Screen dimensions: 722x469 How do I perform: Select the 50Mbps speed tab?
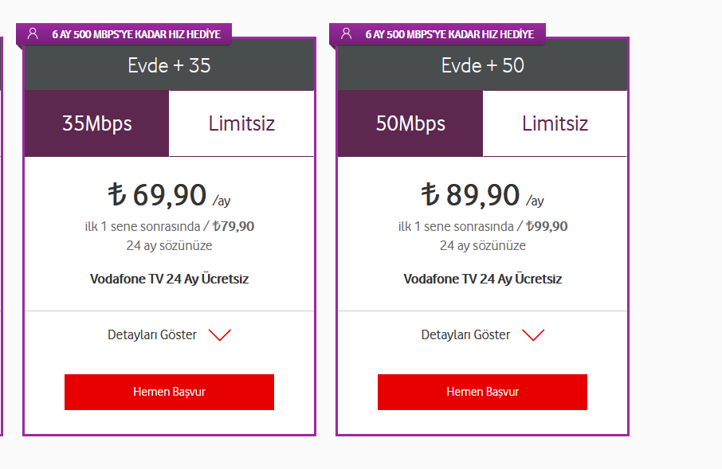tap(410, 123)
